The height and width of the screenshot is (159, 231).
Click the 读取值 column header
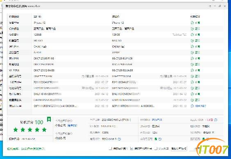[115, 16]
